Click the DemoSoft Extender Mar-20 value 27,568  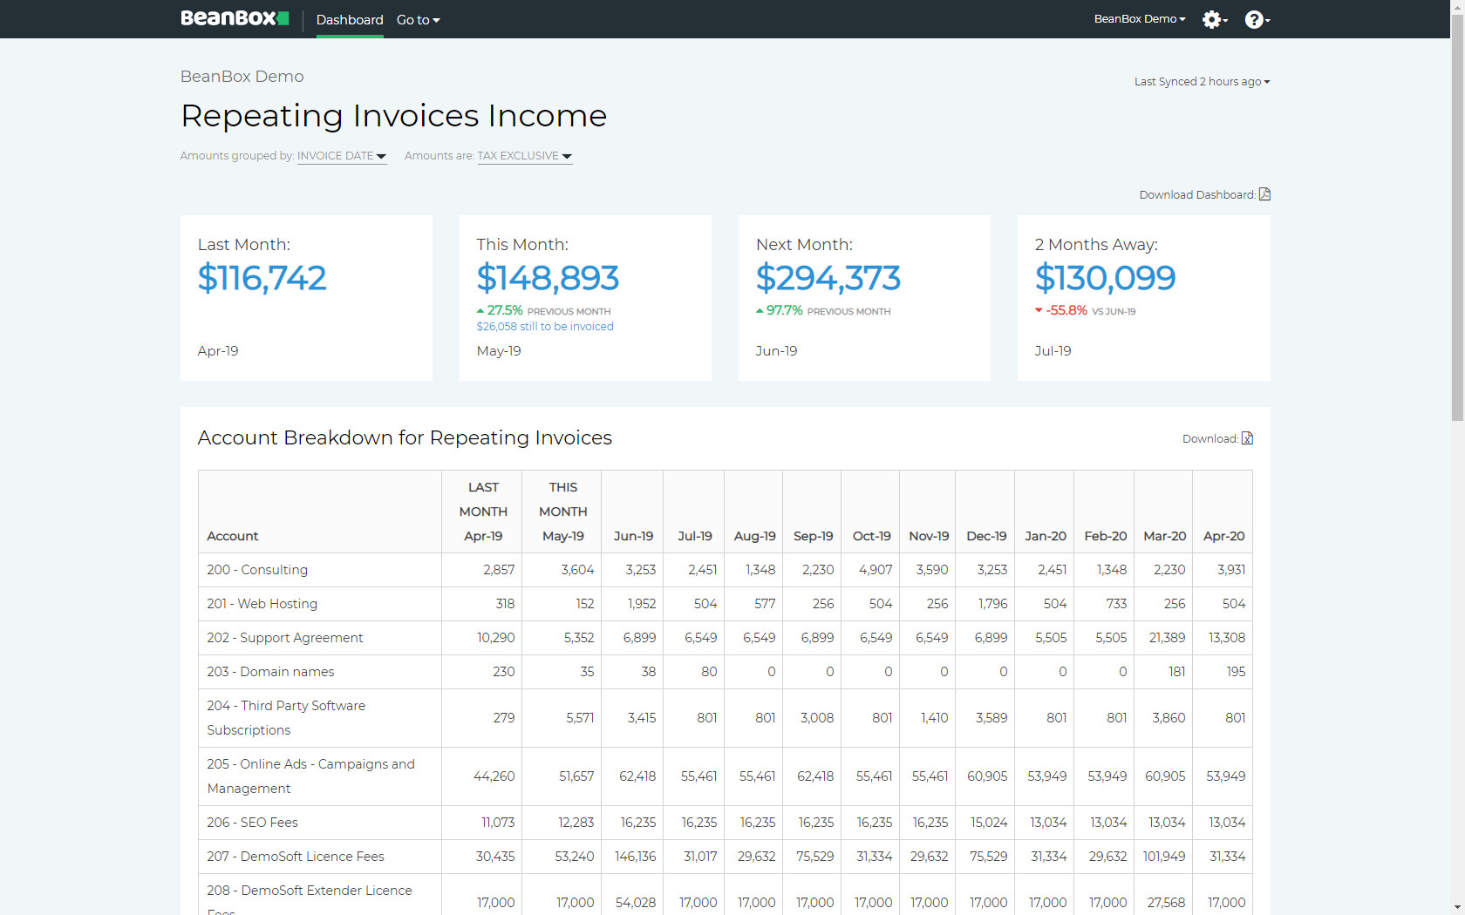(1166, 903)
